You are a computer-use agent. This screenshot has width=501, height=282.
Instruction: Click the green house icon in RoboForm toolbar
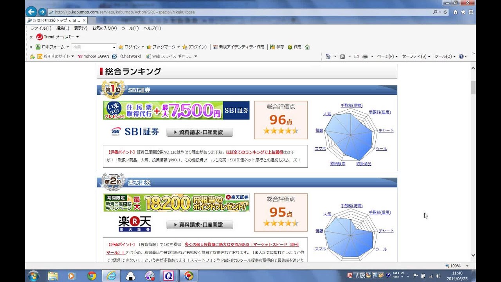click(x=307, y=47)
